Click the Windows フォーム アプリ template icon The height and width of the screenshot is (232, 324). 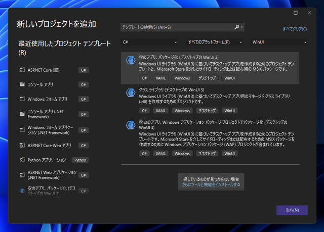point(22,99)
